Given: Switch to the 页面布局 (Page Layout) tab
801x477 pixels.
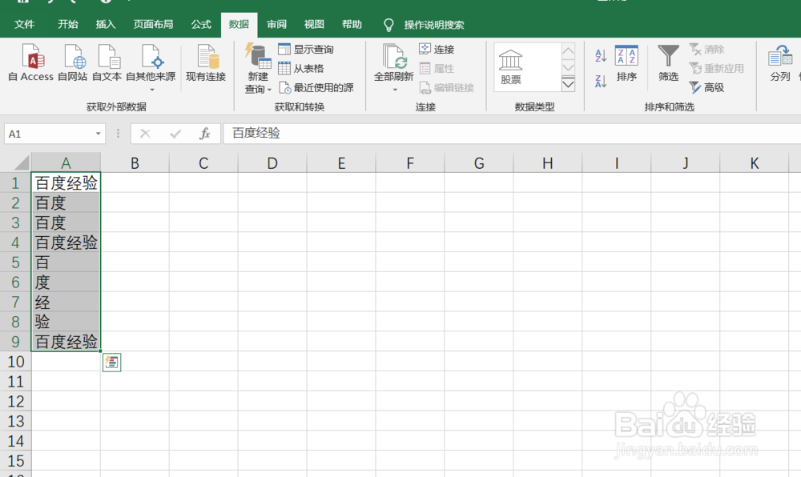Looking at the screenshot, I should coord(153,25).
